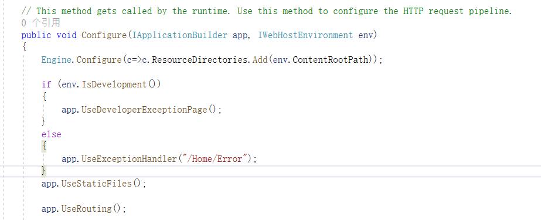This screenshot has width=541, height=220.
Task: Click the UseRouting method call
Action: point(87,209)
